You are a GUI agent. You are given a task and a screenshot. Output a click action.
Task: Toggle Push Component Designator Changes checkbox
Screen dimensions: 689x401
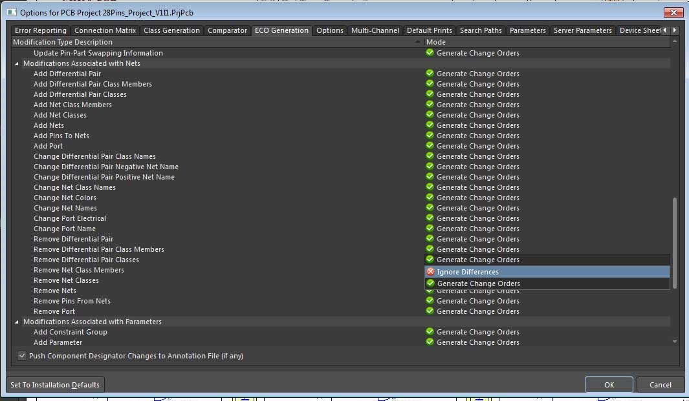click(22, 356)
